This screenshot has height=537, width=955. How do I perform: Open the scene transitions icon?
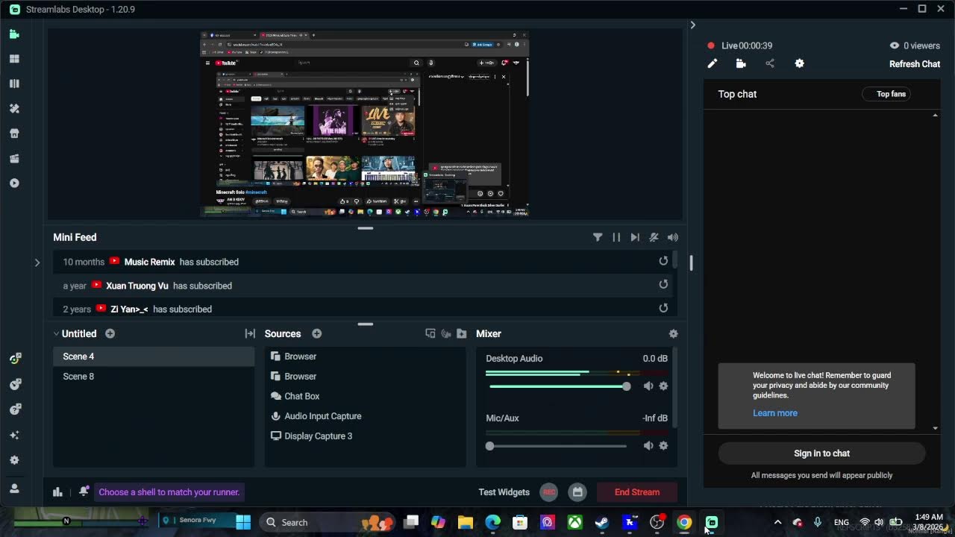pyautogui.click(x=250, y=333)
